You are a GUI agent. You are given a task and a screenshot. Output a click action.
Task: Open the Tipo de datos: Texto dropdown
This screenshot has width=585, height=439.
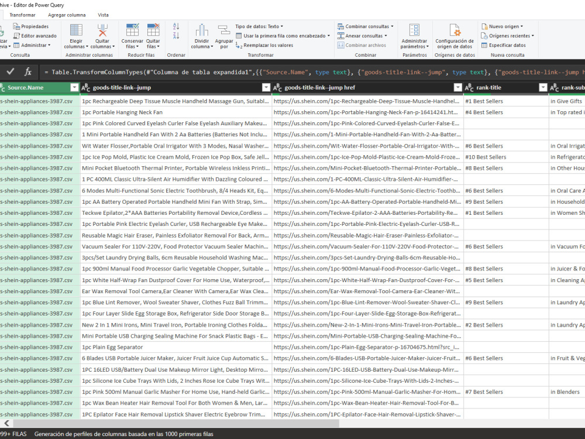pos(259,26)
